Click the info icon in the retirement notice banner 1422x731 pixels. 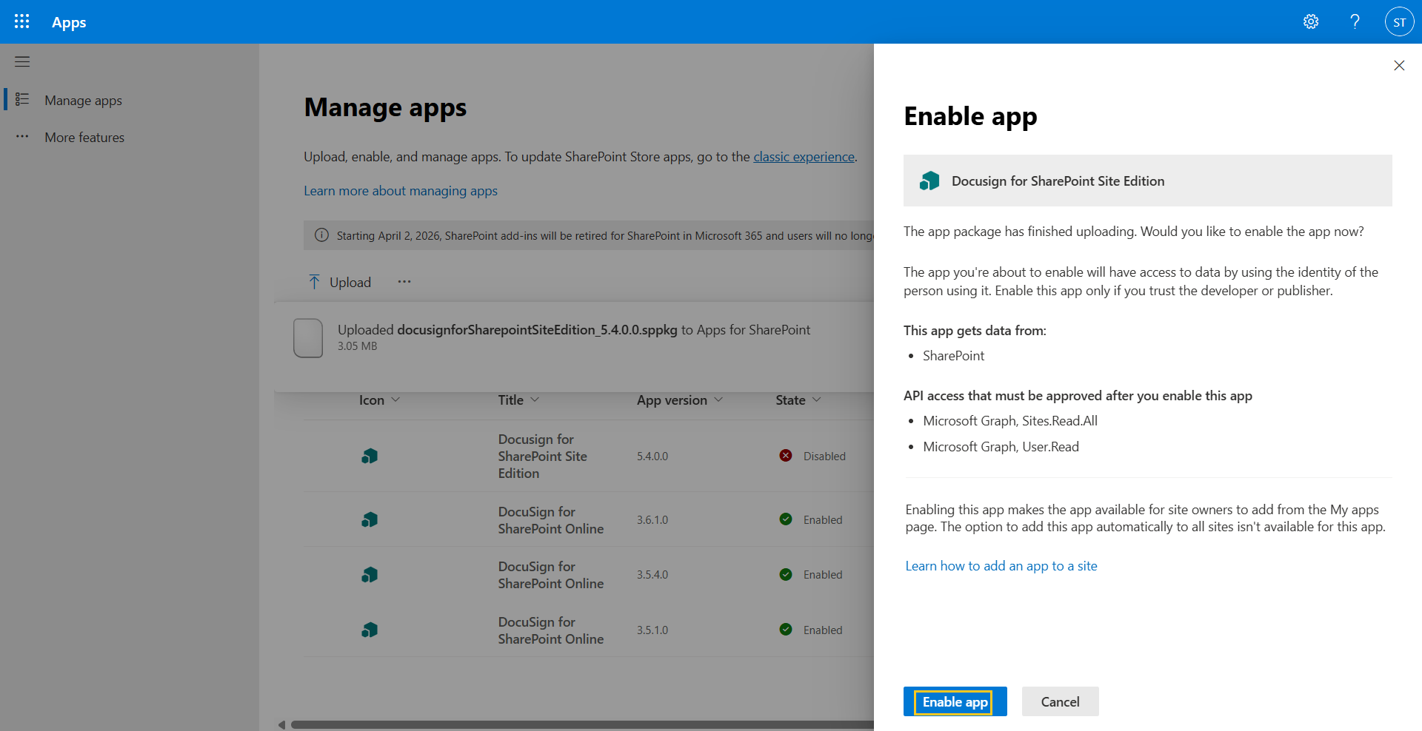pyautogui.click(x=321, y=235)
